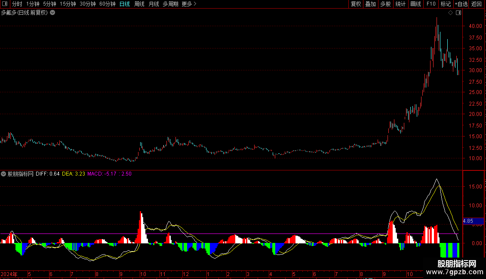Expand the 更多 periods menu
This screenshot has height=279, width=486.
coord(189,4)
